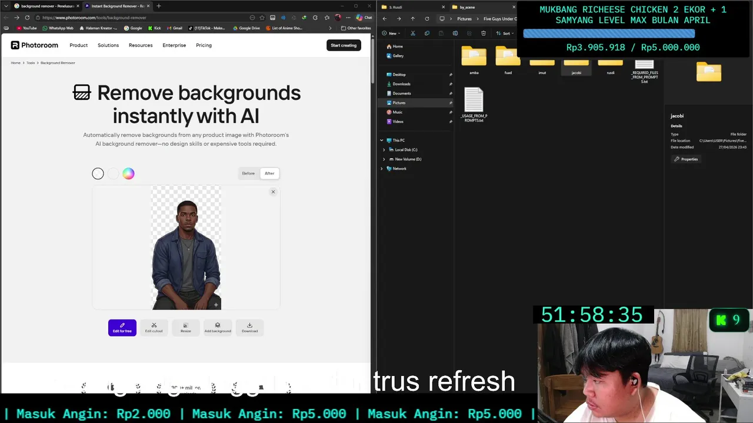The width and height of the screenshot is (753, 423).
Task: Go to the Pricing page
Action: [204, 45]
